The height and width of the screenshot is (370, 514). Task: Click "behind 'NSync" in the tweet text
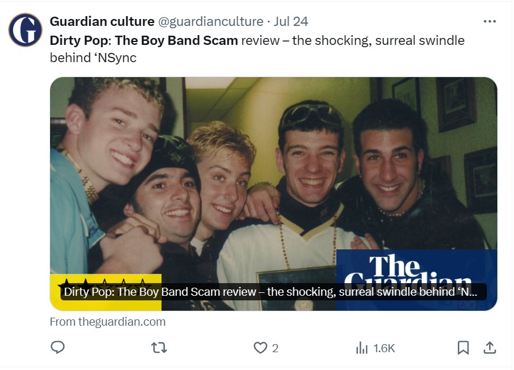93,58
